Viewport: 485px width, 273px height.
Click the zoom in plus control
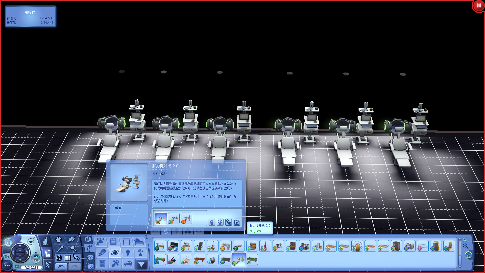pos(20,250)
